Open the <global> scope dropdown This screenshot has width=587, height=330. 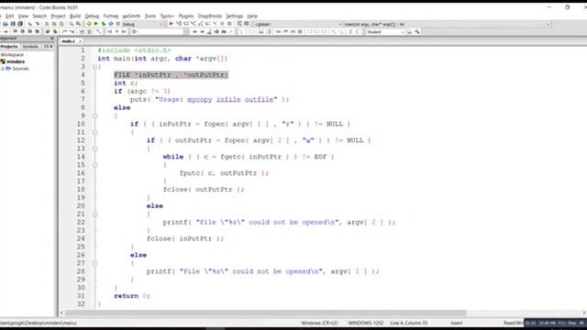click(x=298, y=25)
